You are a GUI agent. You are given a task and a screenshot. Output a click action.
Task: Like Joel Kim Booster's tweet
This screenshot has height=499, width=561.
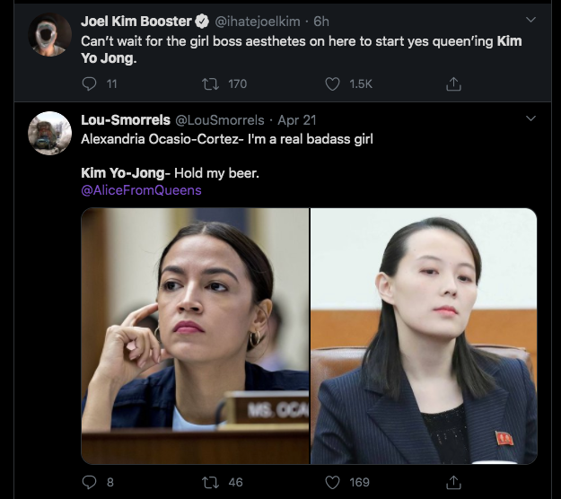[x=334, y=83]
